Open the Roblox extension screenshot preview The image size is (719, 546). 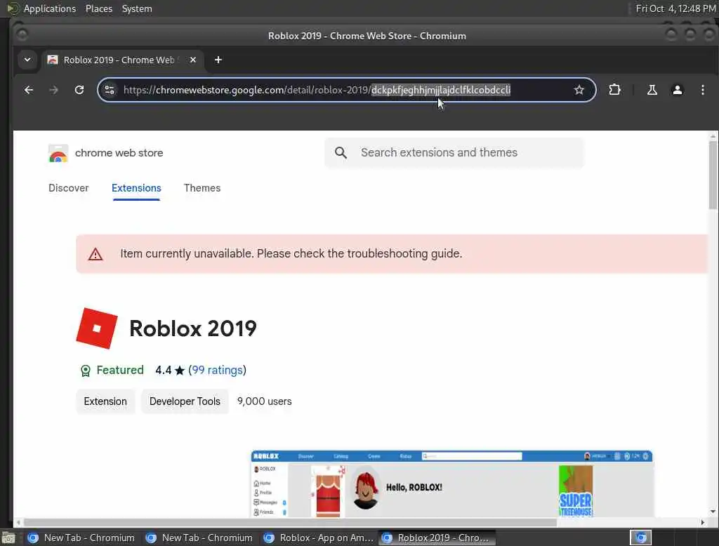(x=451, y=484)
